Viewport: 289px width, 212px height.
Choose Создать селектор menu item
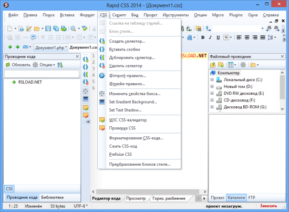pyautogui.click(x=139, y=41)
